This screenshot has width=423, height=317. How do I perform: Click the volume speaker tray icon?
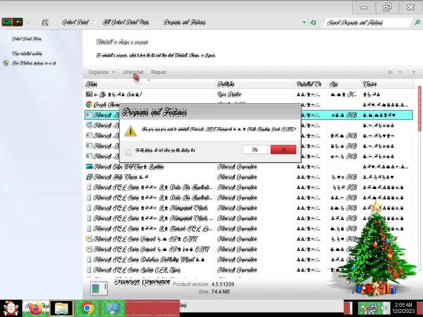pos(383,308)
